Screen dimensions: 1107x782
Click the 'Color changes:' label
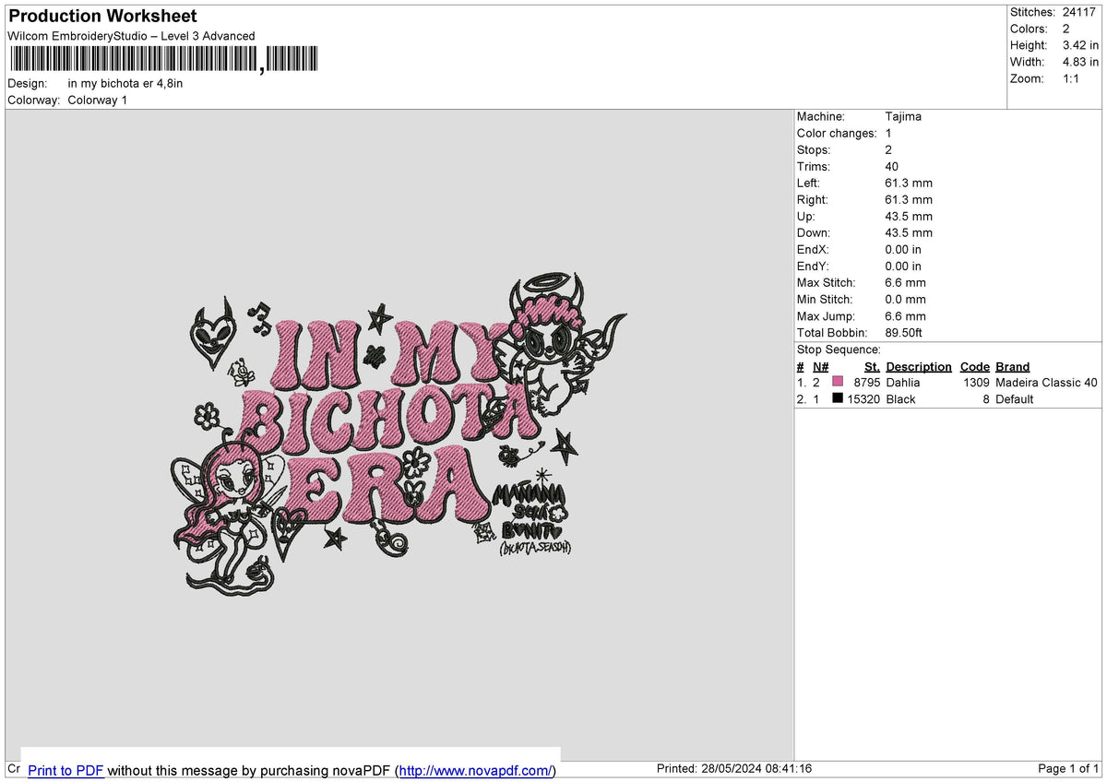tap(837, 133)
